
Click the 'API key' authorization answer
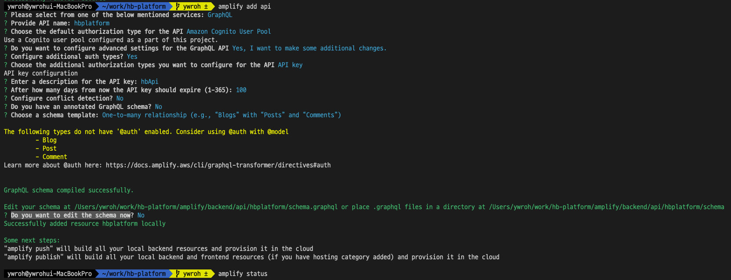(x=290, y=65)
